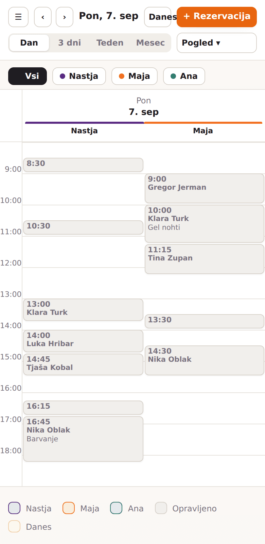The image size is (265, 544).
Task: Click the Nastja legend color swatch
Action: tap(14, 508)
